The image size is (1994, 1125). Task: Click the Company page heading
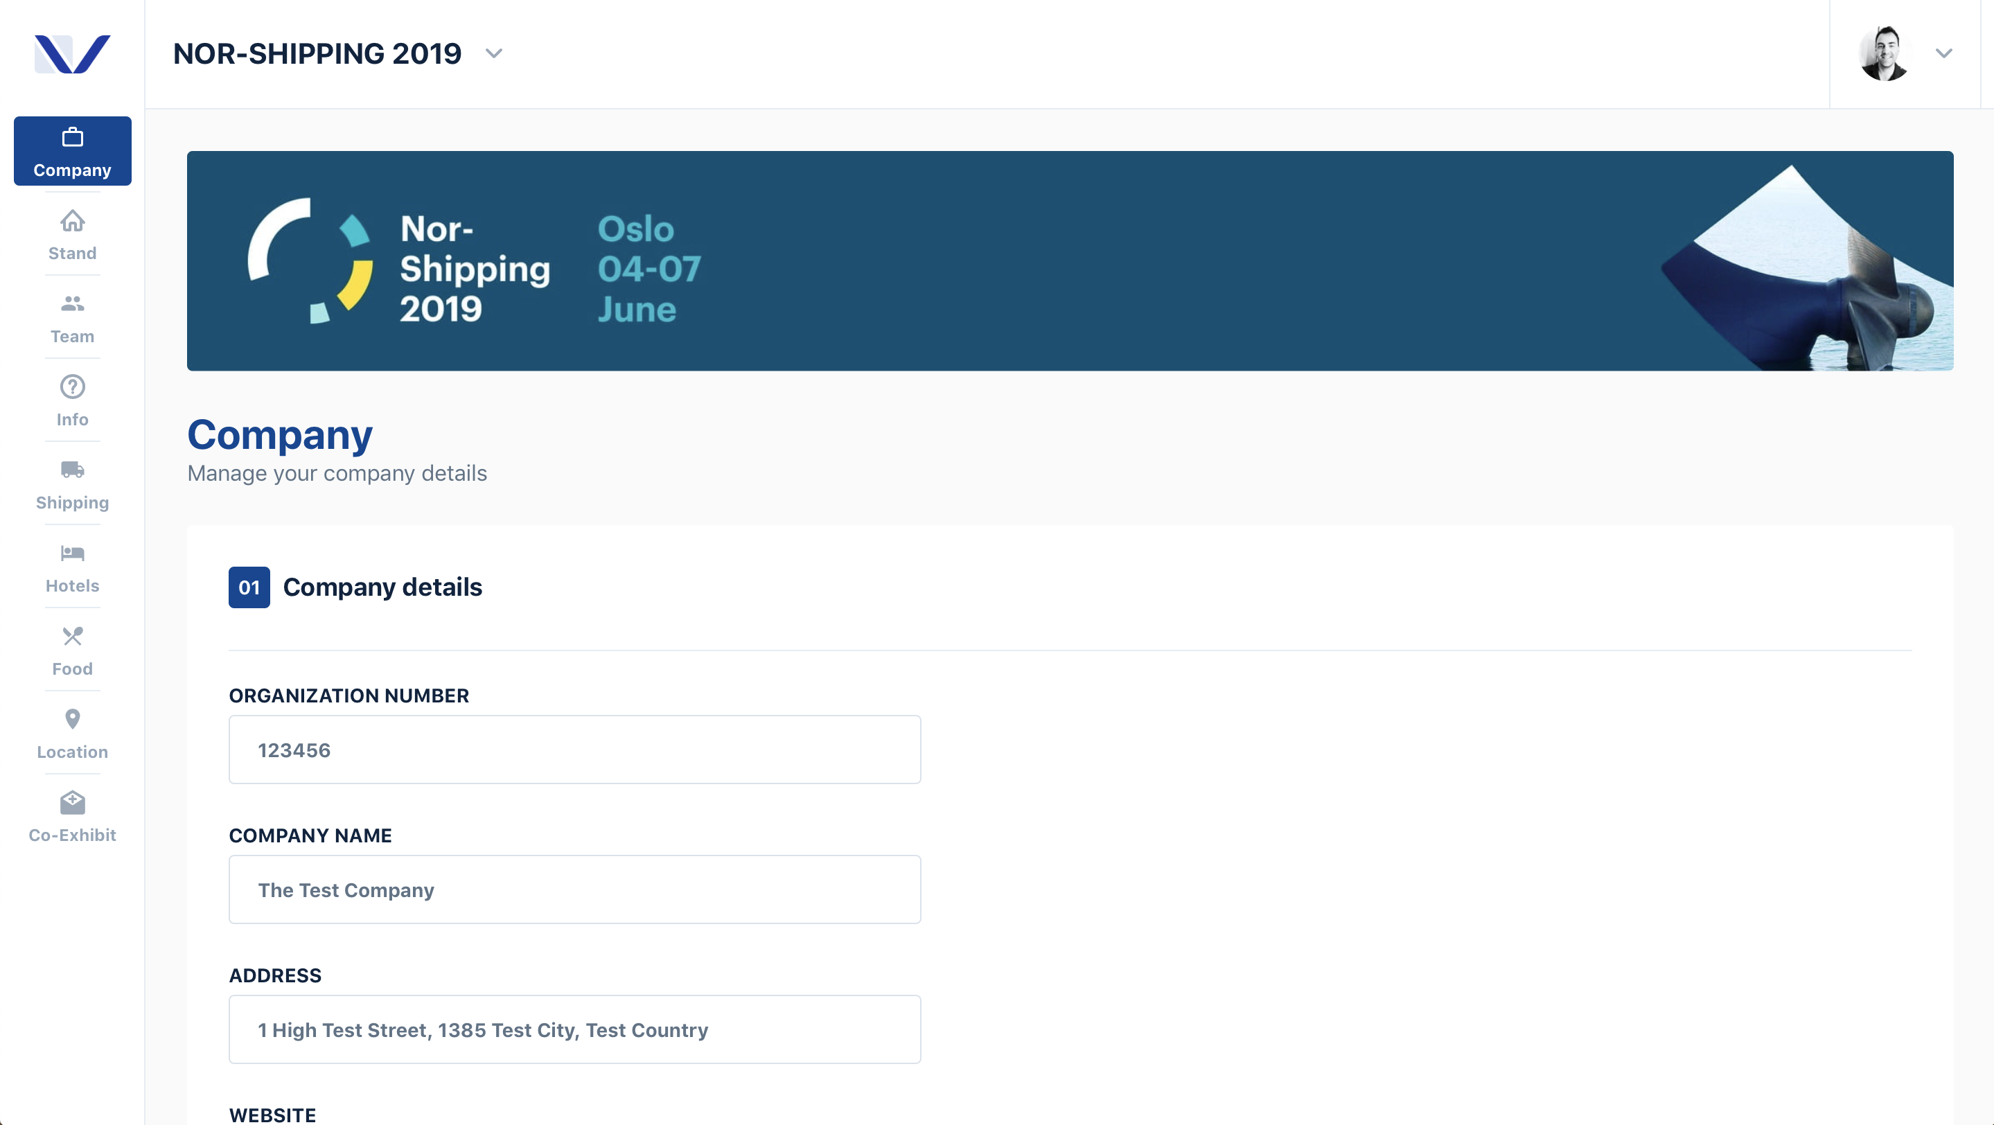coord(279,434)
